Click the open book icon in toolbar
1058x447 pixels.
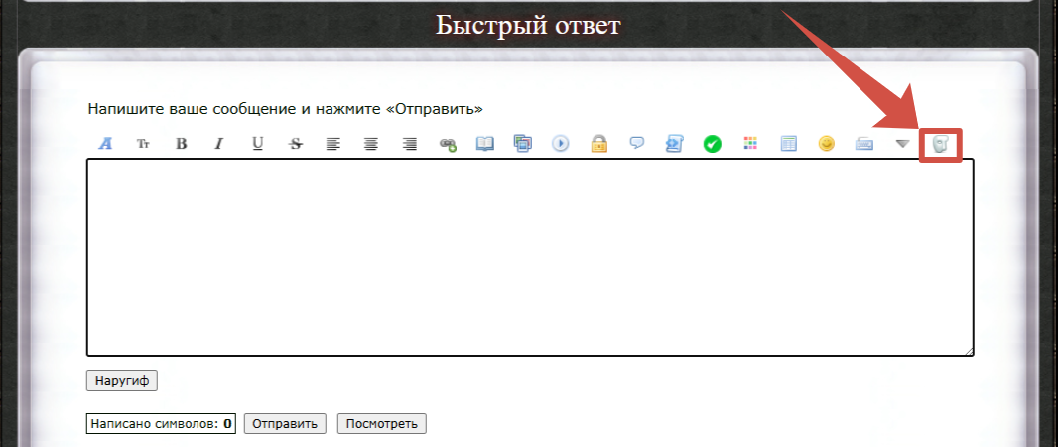485,144
